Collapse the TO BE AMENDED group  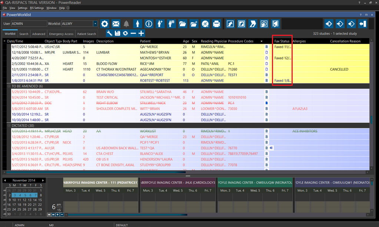pyautogui.click(x=9, y=86)
